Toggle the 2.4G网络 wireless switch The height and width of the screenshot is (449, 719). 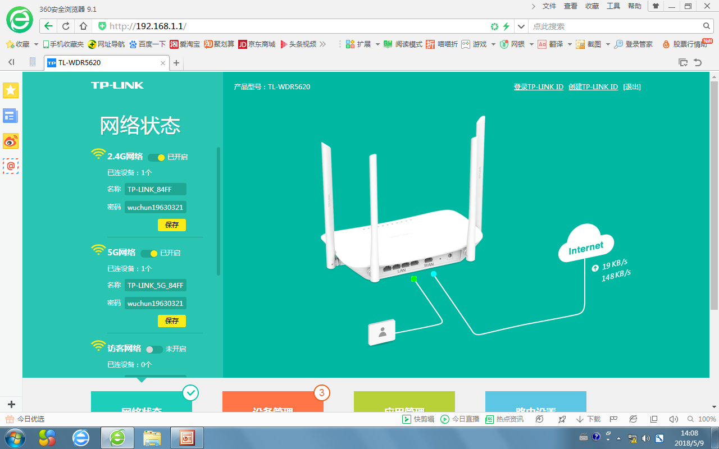pyautogui.click(x=156, y=157)
